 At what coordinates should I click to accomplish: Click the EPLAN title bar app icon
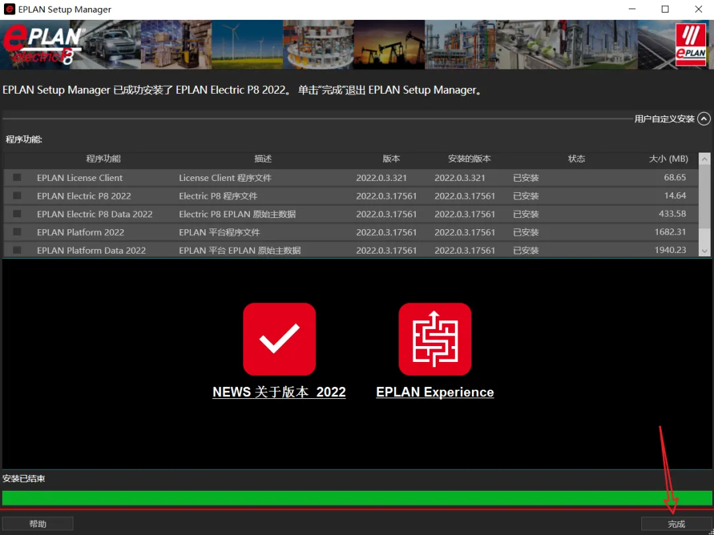coord(9,9)
